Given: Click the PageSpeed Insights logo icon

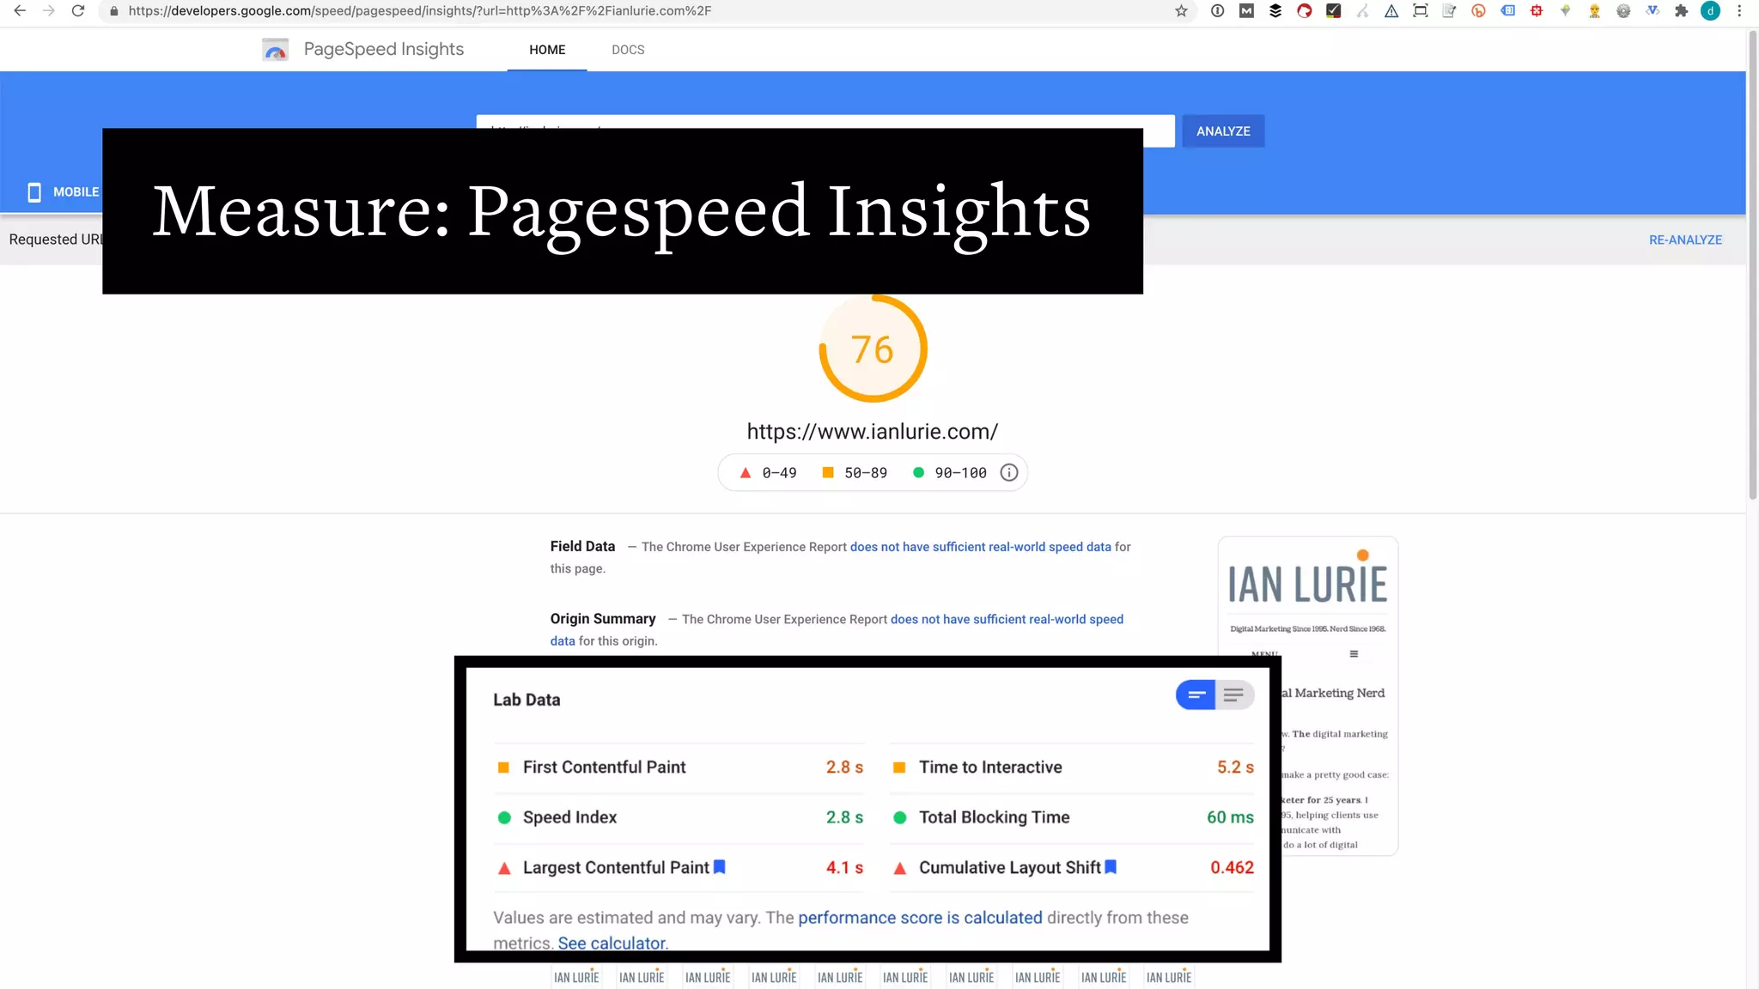Looking at the screenshot, I should pos(275,50).
